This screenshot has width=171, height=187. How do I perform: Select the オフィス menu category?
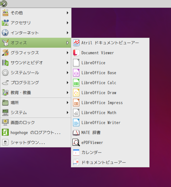click(35, 43)
